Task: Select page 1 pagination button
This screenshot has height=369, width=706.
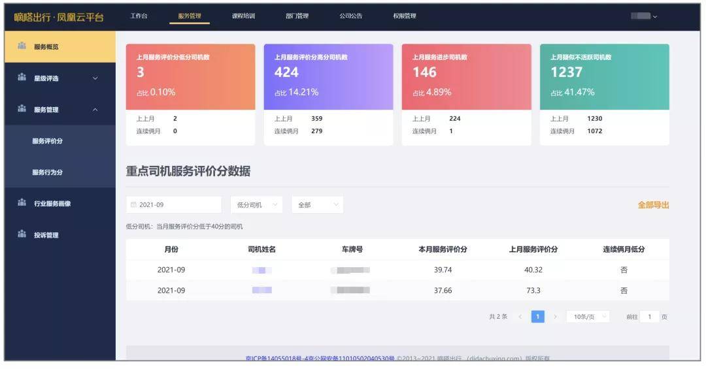Action: coord(537,317)
